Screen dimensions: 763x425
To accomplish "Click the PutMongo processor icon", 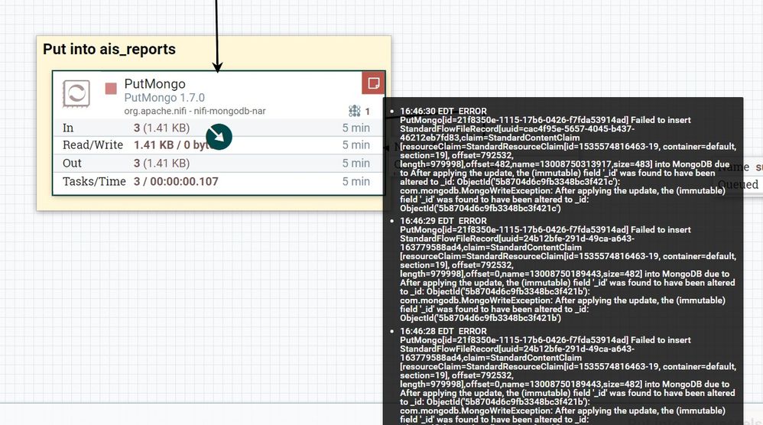I will pyautogui.click(x=76, y=93).
